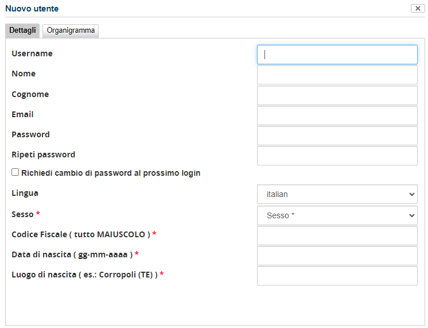Viewport: 428px width, 328px height.
Task: Close the Nuovo utente dialog
Action: pyautogui.click(x=417, y=9)
